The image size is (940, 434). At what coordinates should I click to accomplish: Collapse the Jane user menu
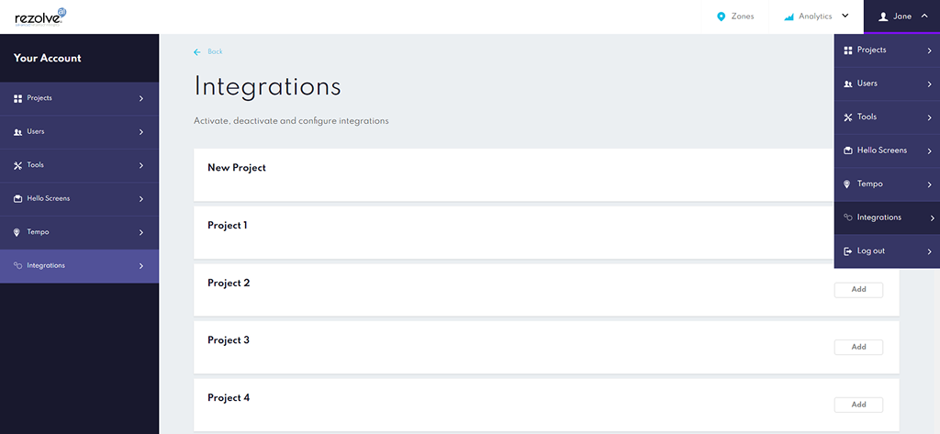pos(923,17)
